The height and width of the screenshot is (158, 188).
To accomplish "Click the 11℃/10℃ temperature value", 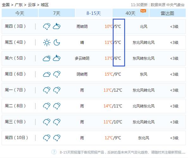I will 113,122.
